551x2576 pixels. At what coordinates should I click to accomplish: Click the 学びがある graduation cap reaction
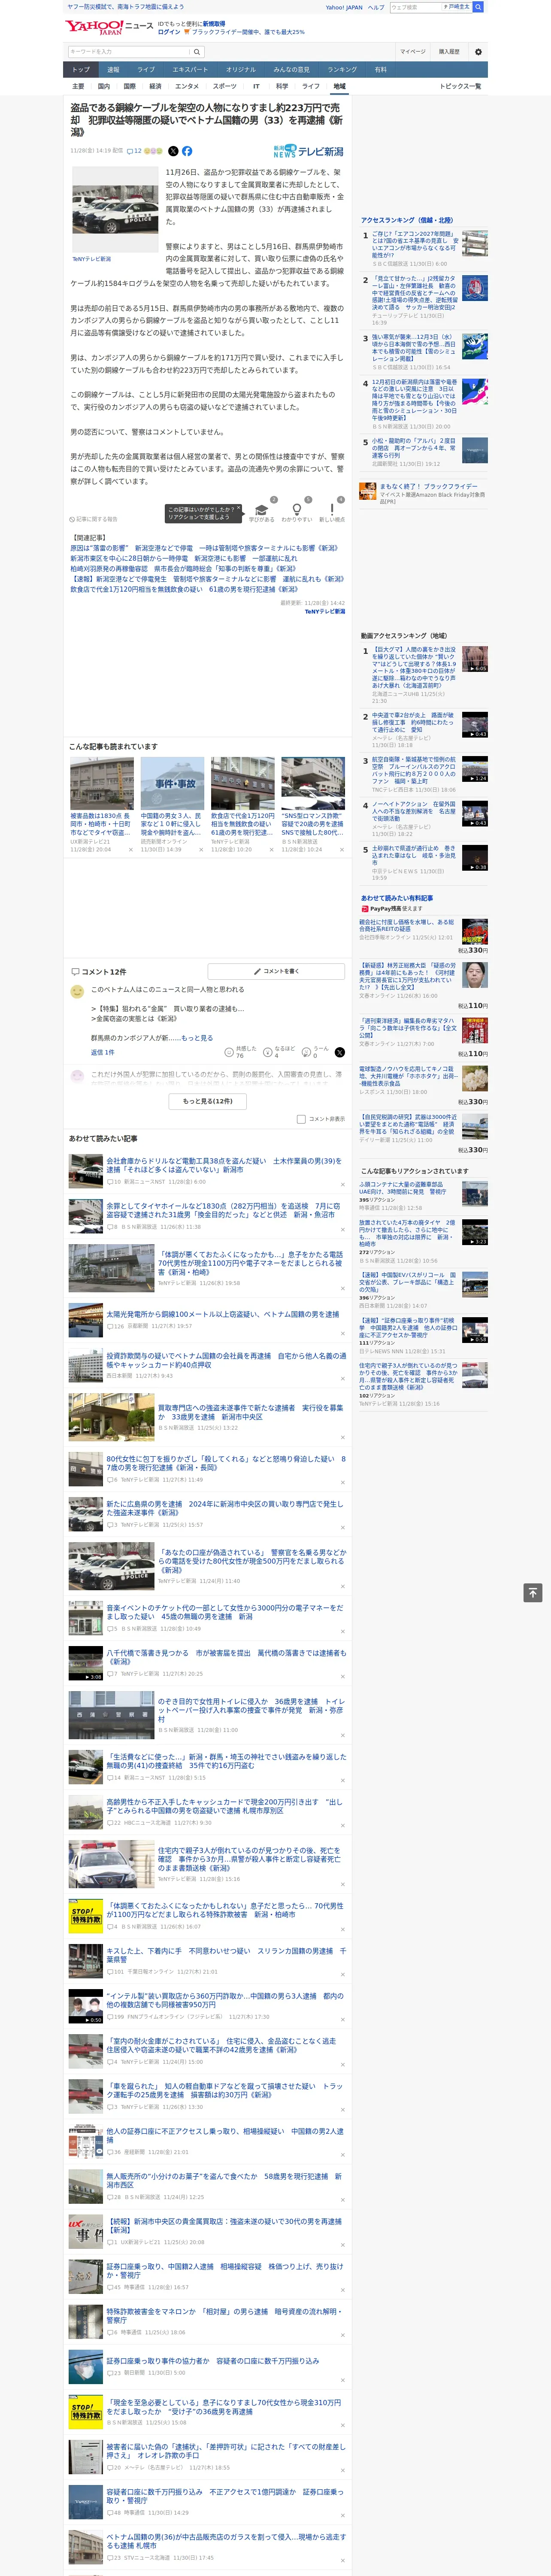pyautogui.click(x=261, y=512)
